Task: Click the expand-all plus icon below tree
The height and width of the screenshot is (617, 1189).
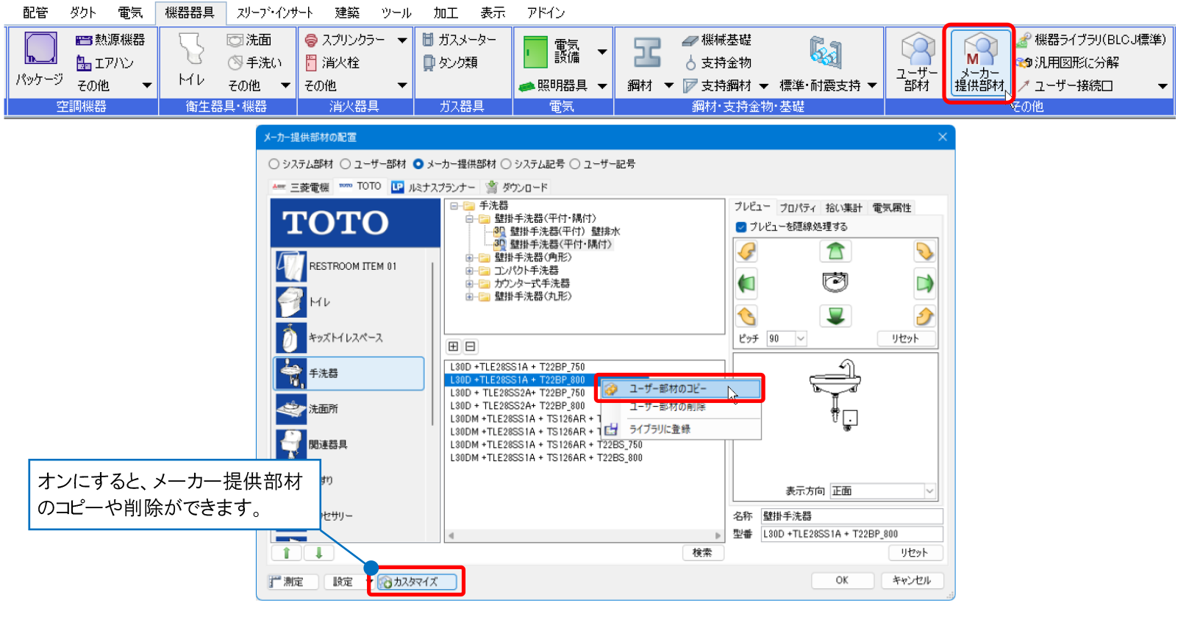Action: 454,346
